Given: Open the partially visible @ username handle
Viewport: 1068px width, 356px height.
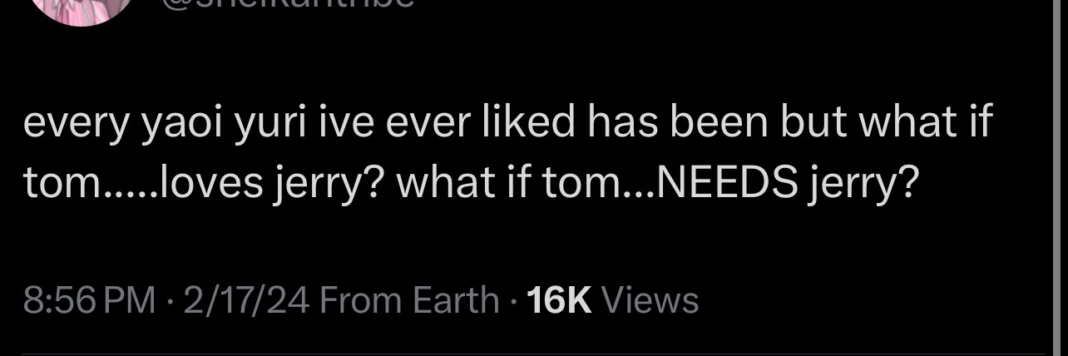Looking at the screenshot, I should 288,4.
